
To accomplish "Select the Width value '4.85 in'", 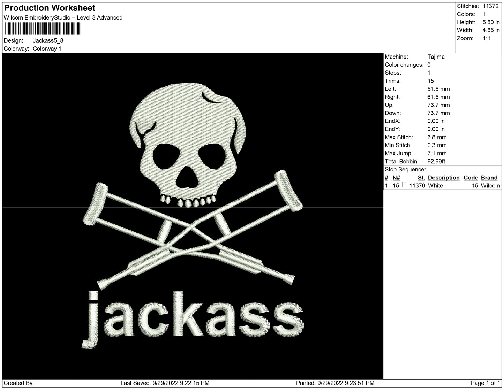I will coord(491,30).
